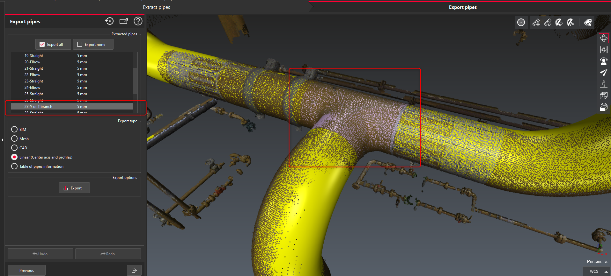Select 24-Elbow in the pipes list

pyautogui.click(x=33, y=88)
